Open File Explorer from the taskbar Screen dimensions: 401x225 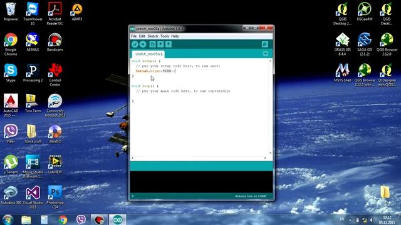(x=26, y=219)
